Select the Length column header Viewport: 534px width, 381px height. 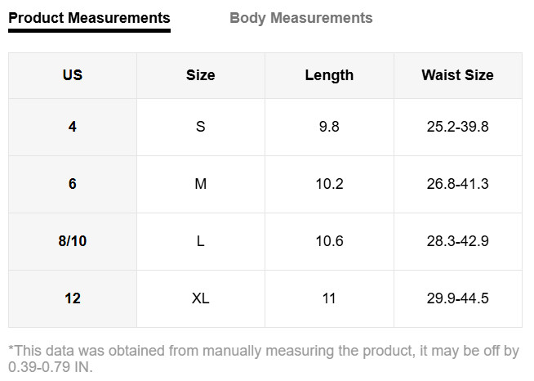pos(329,75)
